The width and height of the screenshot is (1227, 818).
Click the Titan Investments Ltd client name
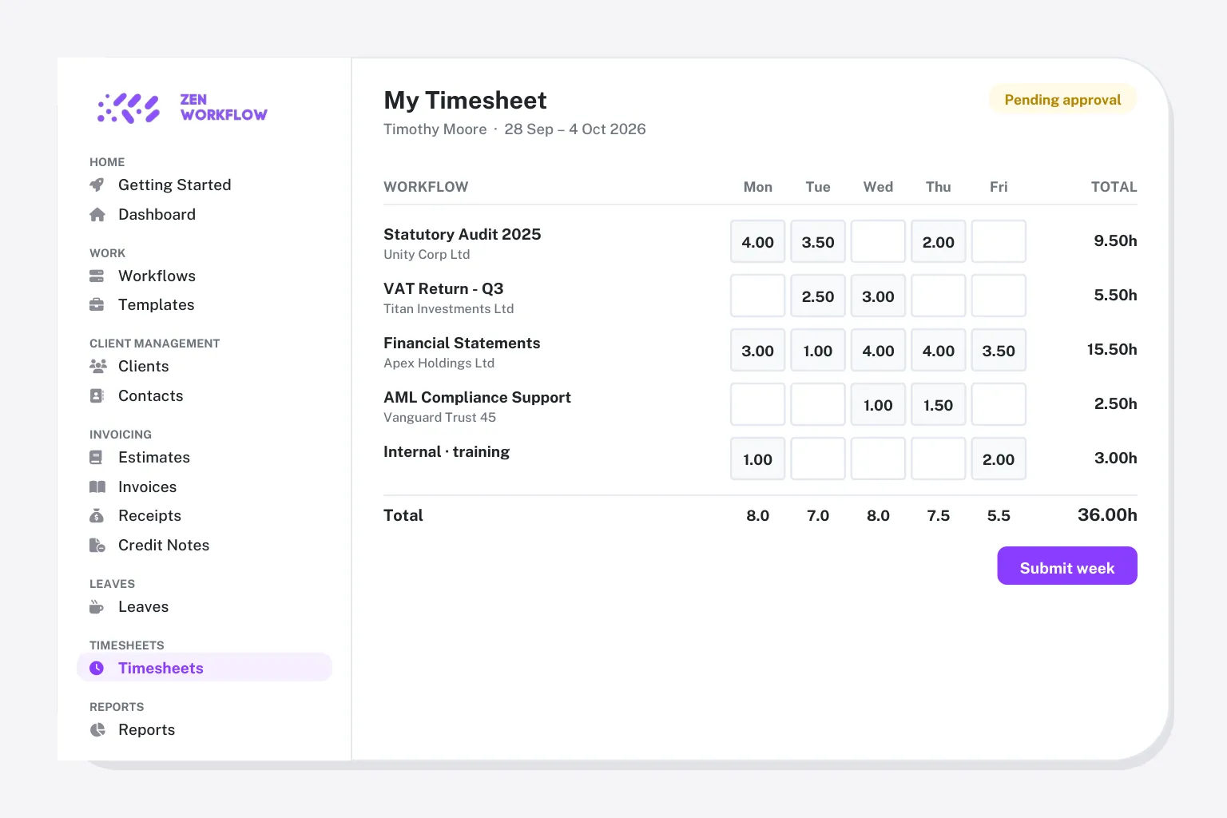(x=448, y=308)
